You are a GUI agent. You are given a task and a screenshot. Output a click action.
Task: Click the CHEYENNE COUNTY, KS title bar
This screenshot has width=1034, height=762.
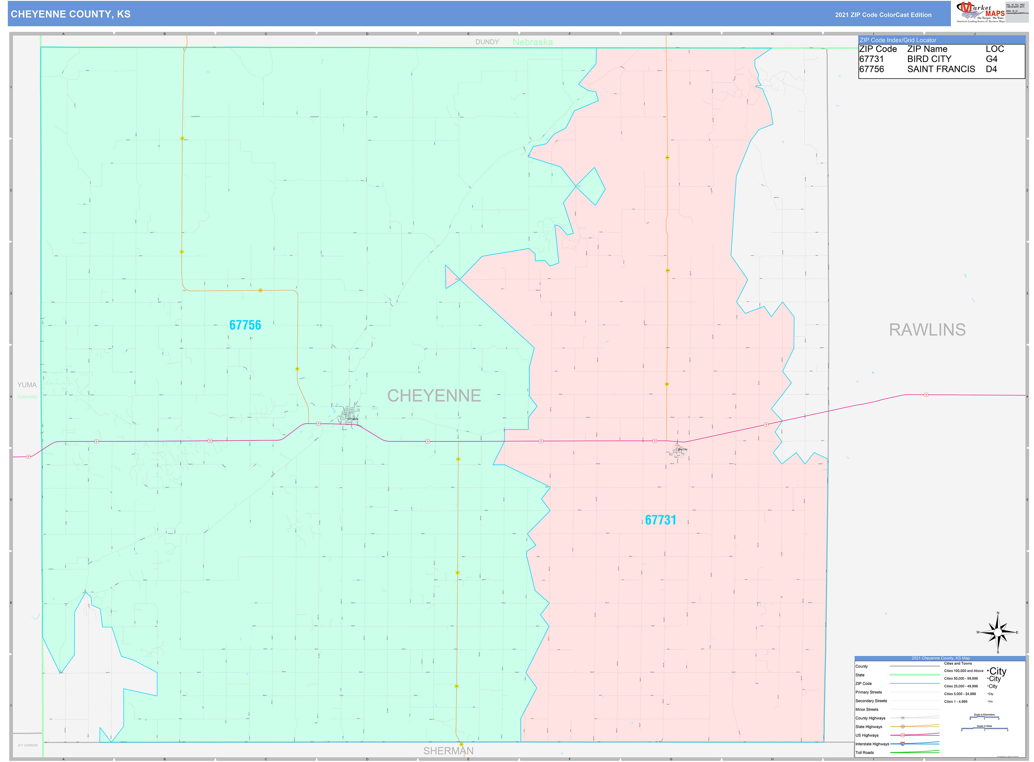point(70,14)
